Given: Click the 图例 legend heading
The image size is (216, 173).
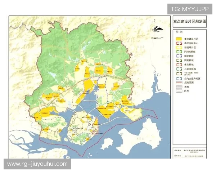Looking at the screenshot, I should coord(178,32).
